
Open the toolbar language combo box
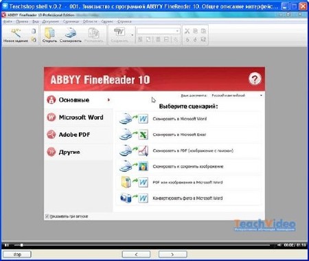click(x=158, y=31)
